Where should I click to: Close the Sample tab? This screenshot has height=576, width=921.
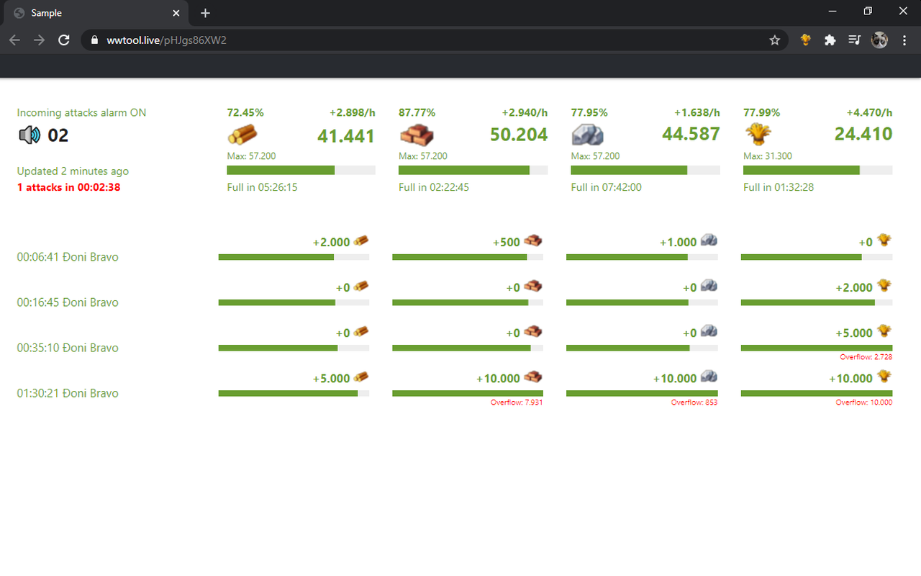click(176, 13)
